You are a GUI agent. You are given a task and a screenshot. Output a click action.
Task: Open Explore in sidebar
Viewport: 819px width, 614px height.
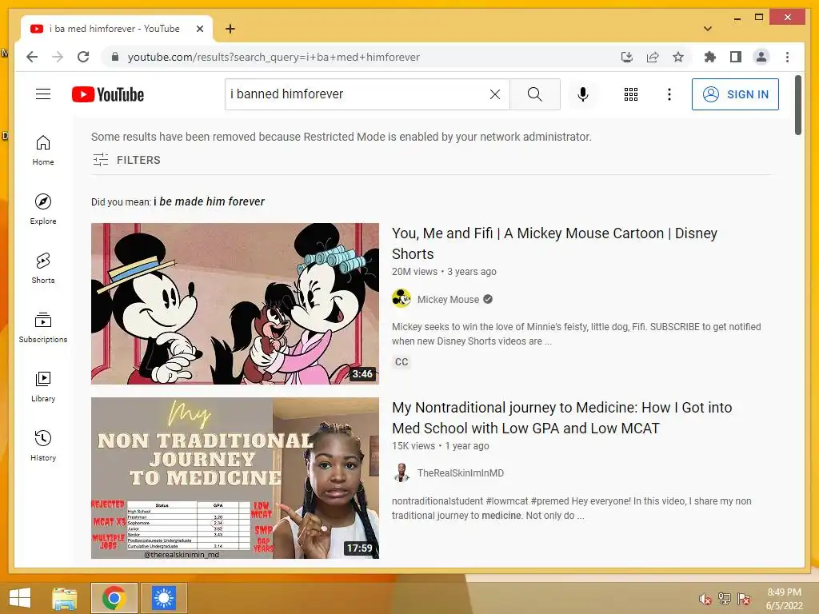(43, 209)
